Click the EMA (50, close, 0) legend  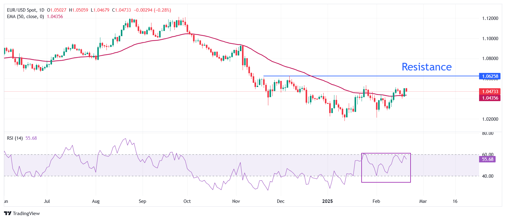click(x=25, y=17)
